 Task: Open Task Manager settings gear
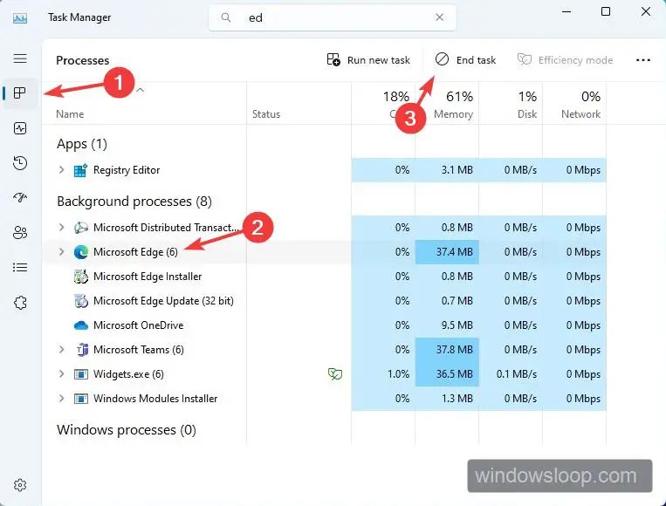[x=20, y=485]
